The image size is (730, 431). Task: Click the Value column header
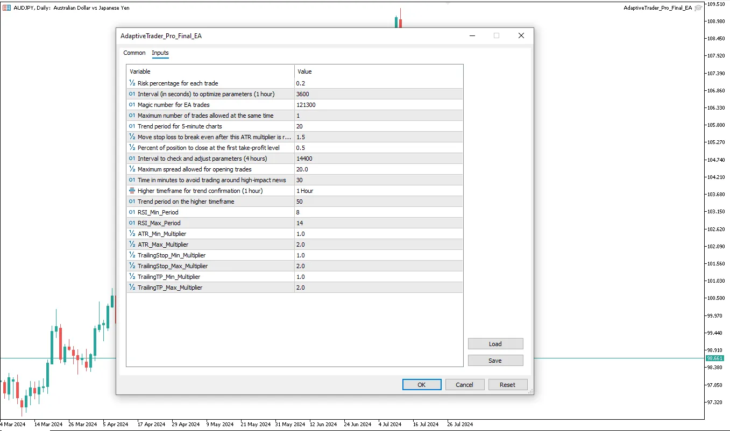tap(379, 71)
